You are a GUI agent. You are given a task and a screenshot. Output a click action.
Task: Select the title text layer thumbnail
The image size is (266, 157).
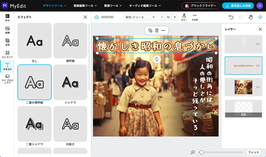[243, 66]
